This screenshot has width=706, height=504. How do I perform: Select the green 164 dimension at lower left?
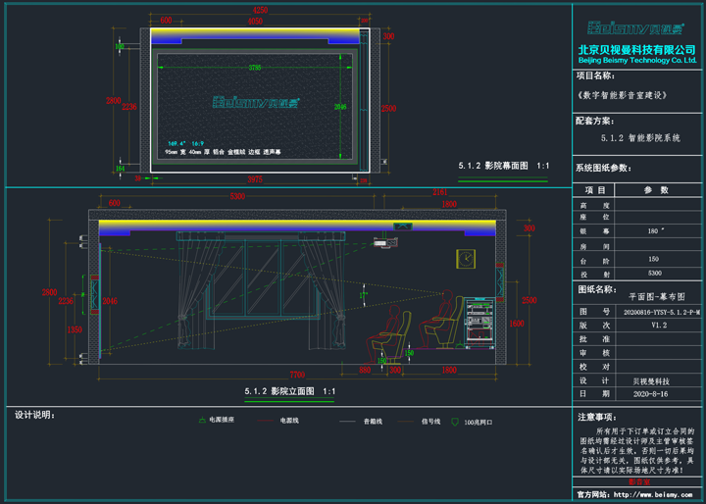[x=120, y=169]
